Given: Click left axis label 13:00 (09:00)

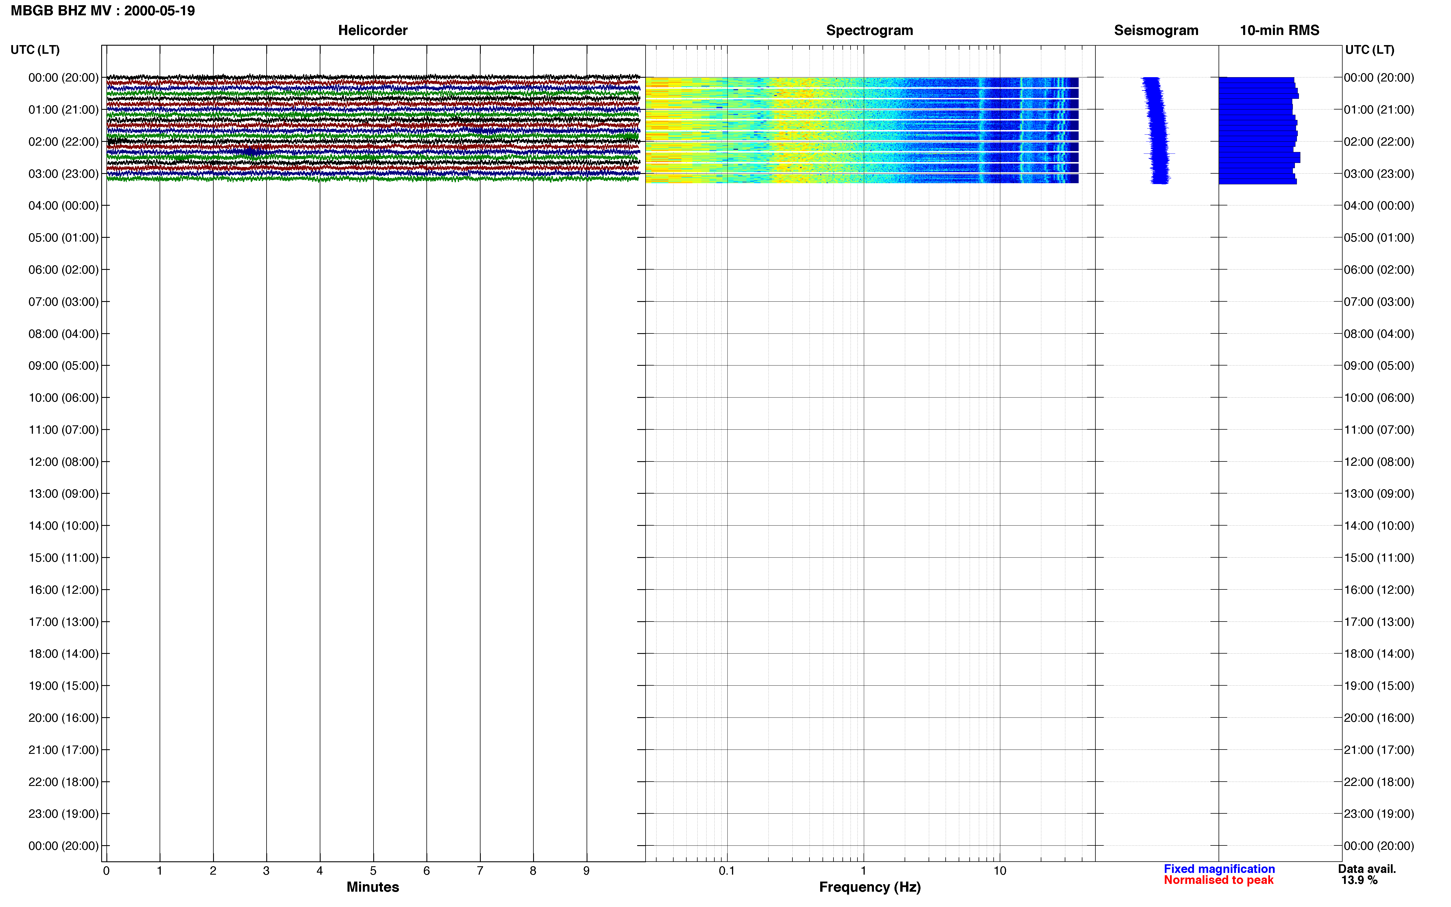Looking at the screenshot, I should [64, 494].
